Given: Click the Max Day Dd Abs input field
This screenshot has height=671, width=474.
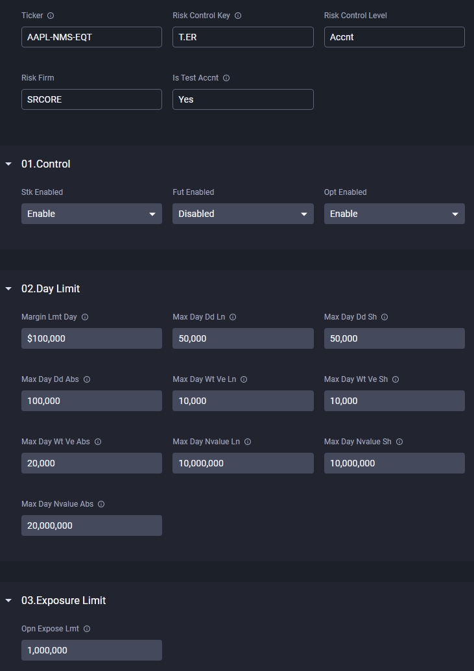Looking at the screenshot, I should (91, 401).
